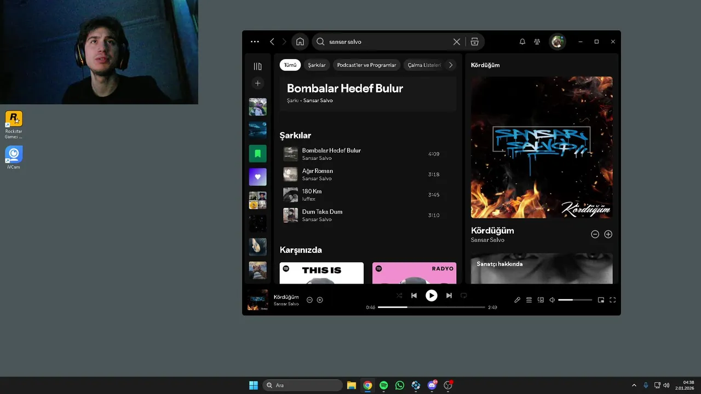Image resolution: width=701 pixels, height=394 pixels.
Task: Enter full screen player mode
Action: 613,300
